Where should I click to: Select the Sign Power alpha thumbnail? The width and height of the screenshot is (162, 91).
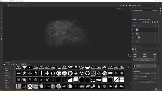click(53, 73)
